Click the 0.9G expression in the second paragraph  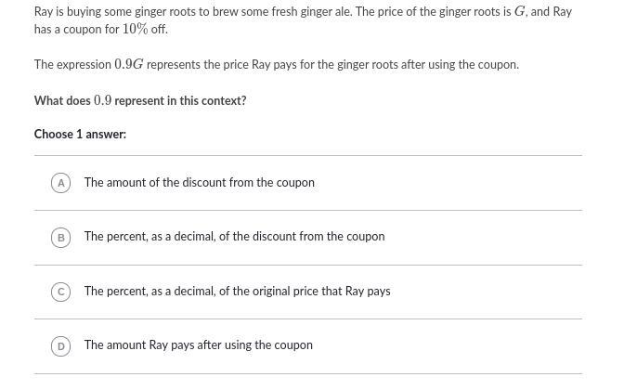pyautogui.click(x=129, y=64)
